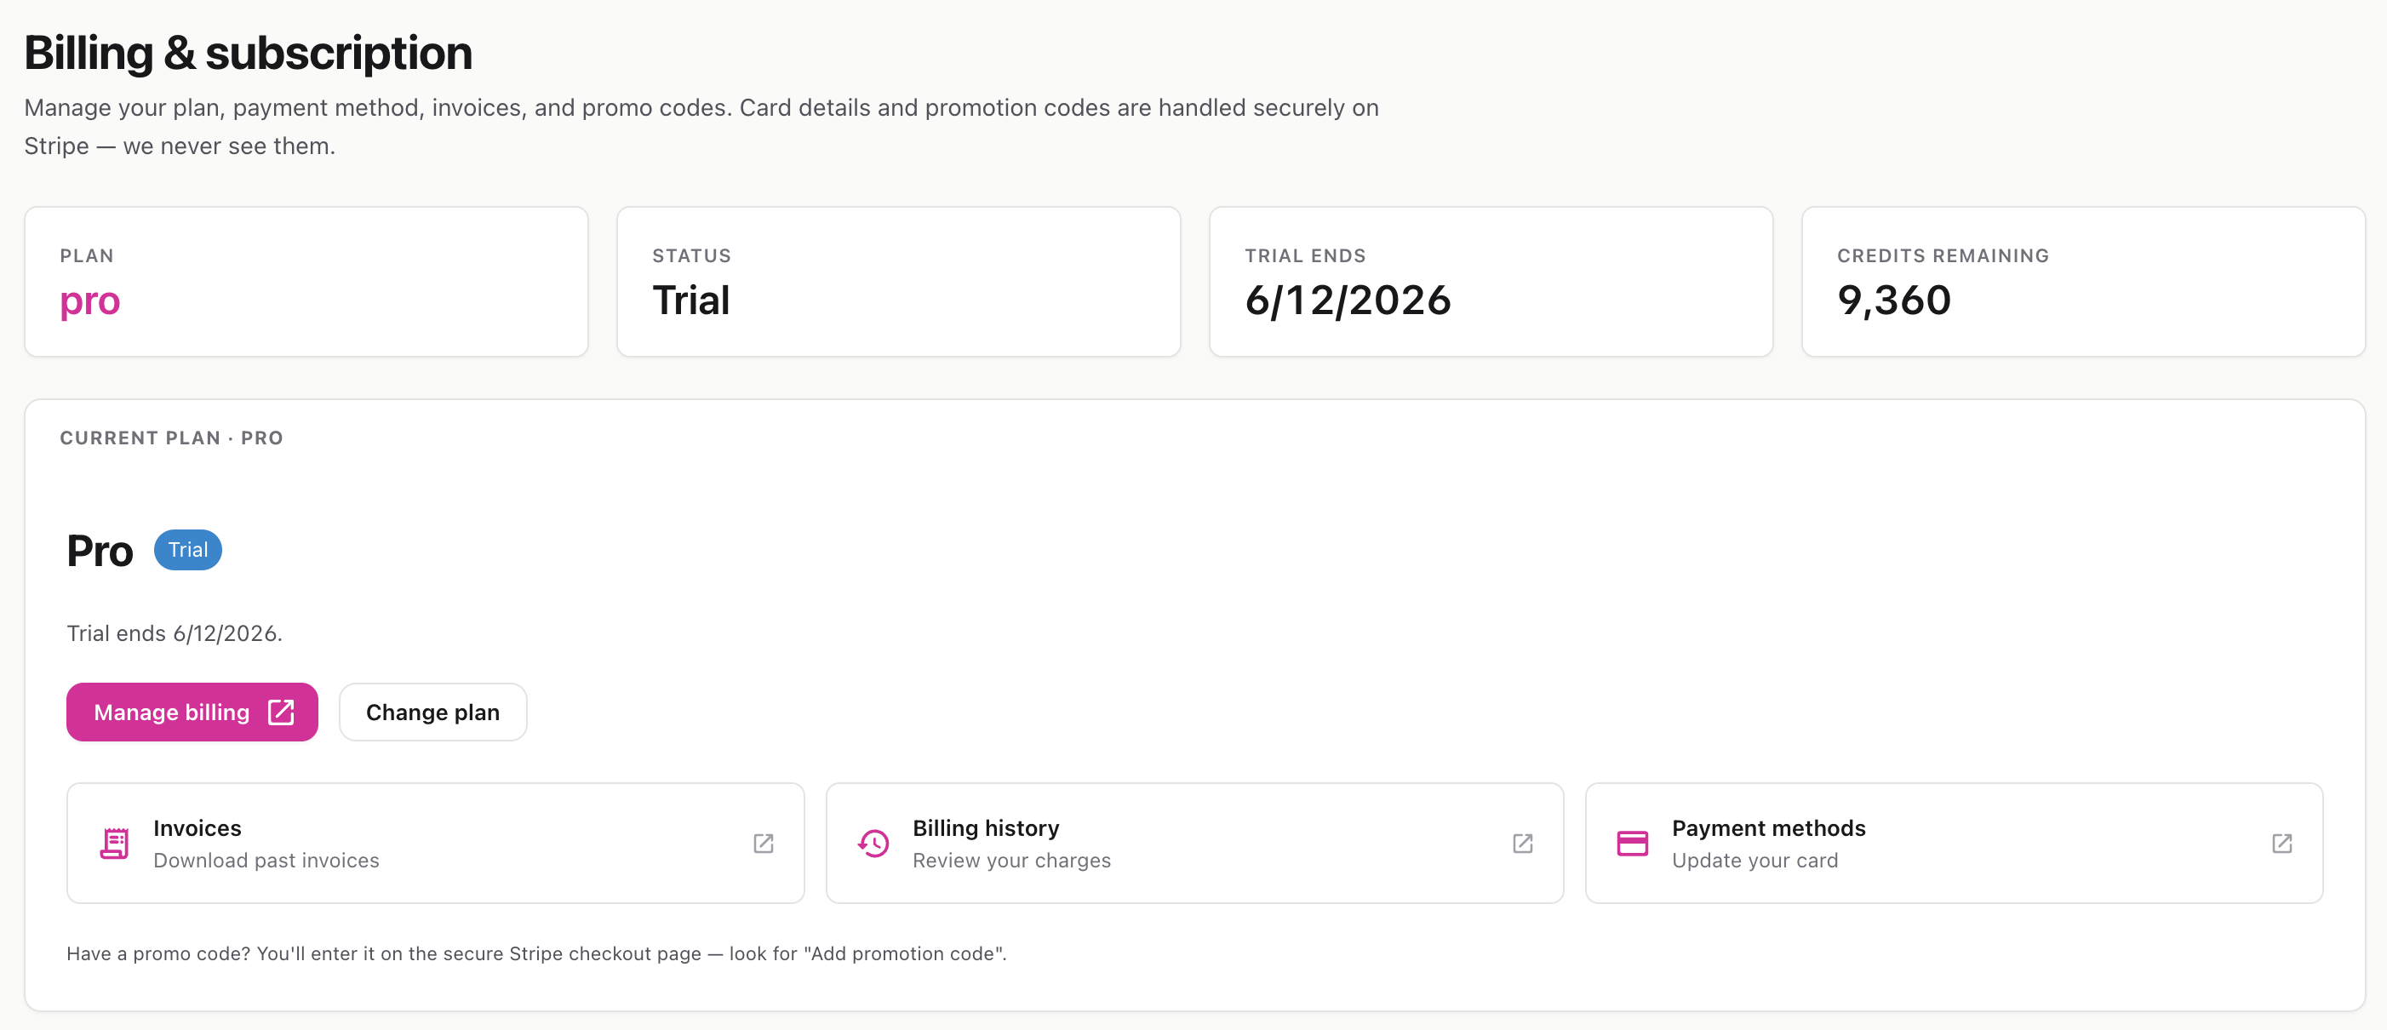Click the Billing history clock icon
Viewport: 2387px width, 1030px height.
pos(873,843)
